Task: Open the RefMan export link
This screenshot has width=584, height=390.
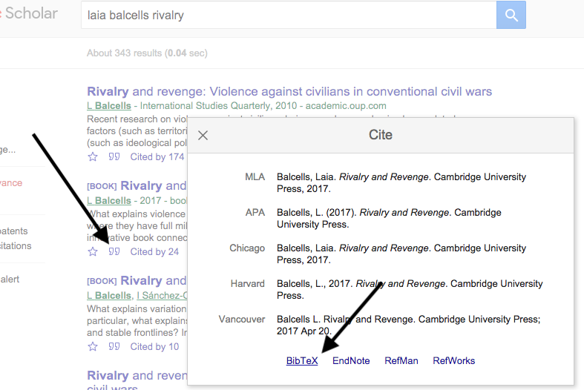Action: tap(401, 360)
